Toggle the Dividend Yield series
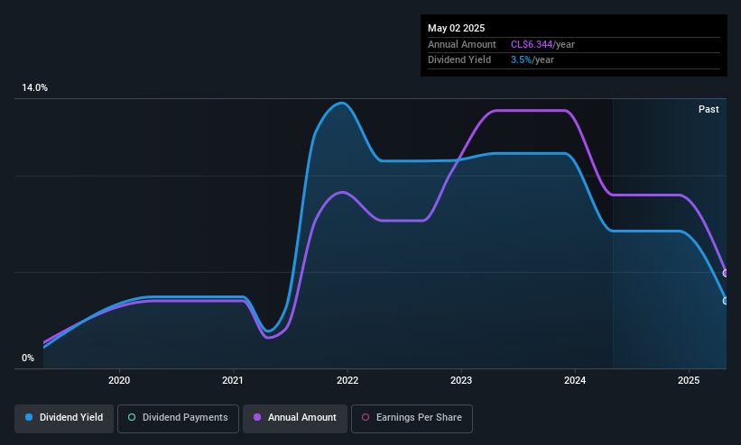 coord(64,418)
